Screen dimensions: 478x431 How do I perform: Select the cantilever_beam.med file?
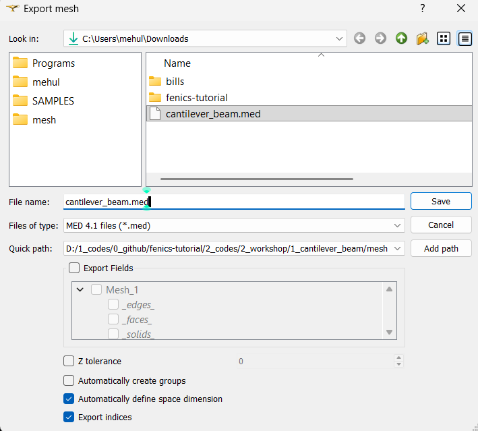(x=309, y=114)
